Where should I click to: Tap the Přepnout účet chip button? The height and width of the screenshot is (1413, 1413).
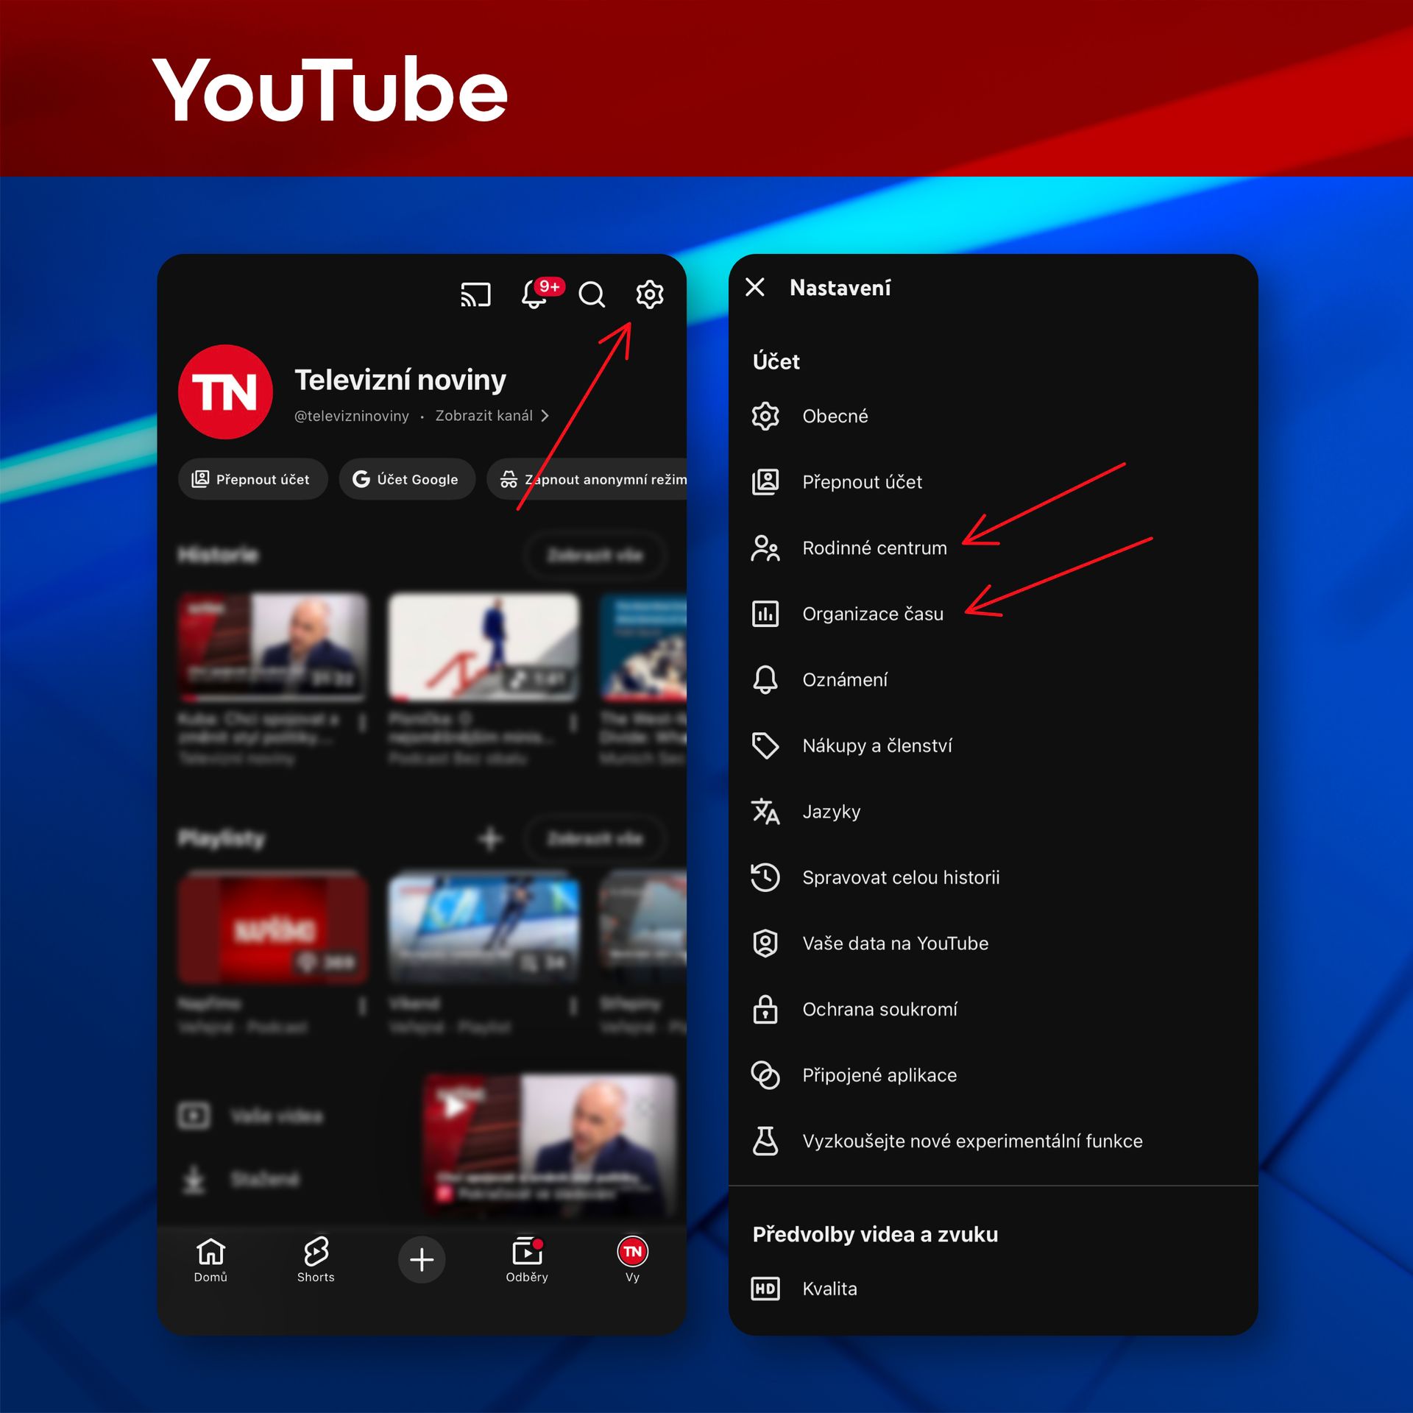252,479
